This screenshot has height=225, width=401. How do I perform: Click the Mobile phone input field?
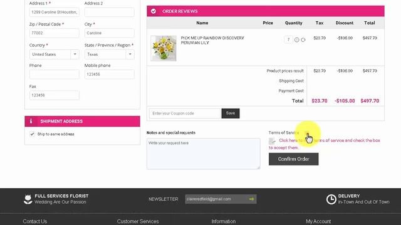[110, 74]
